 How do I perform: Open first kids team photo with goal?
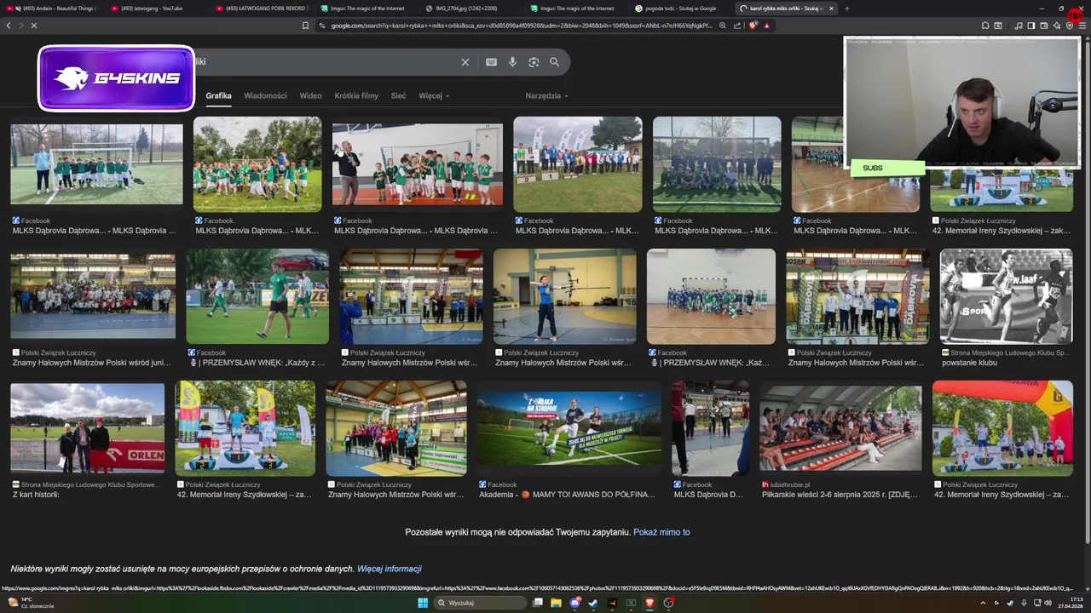96,164
